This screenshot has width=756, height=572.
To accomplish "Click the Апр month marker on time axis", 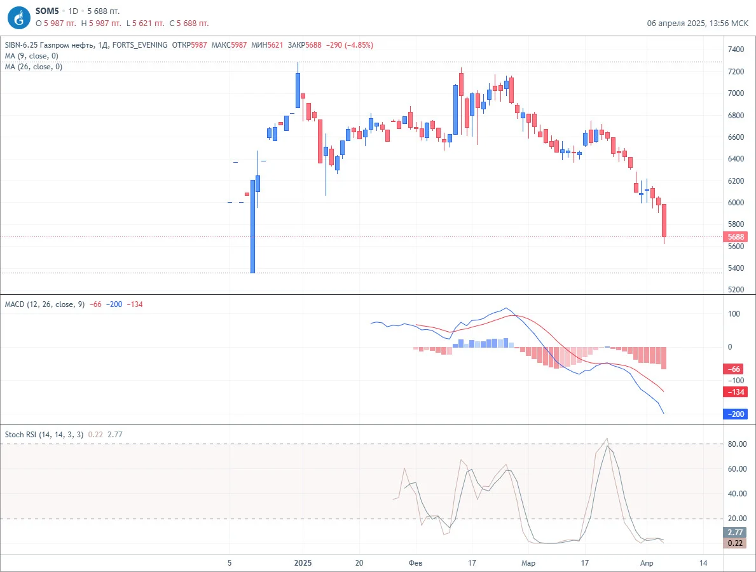I will click(647, 563).
